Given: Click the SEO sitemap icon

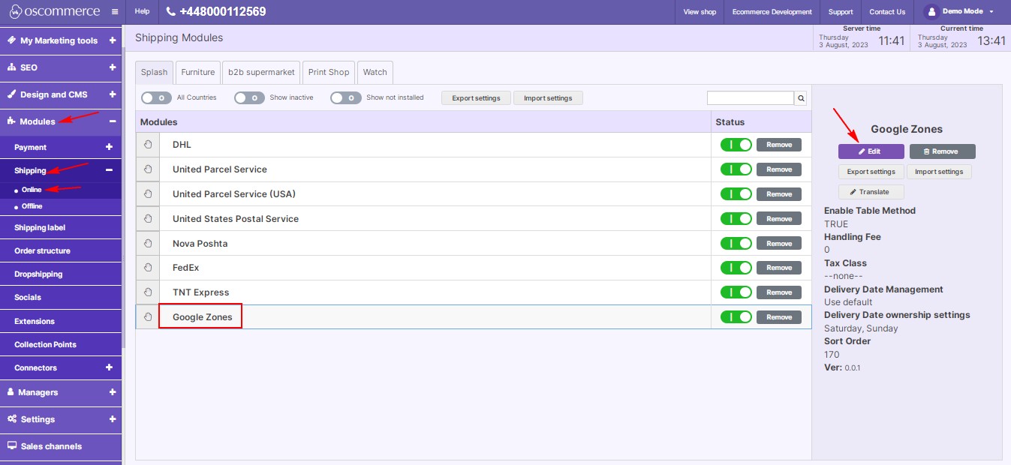Looking at the screenshot, I should pyautogui.click(x=12, y=67).
